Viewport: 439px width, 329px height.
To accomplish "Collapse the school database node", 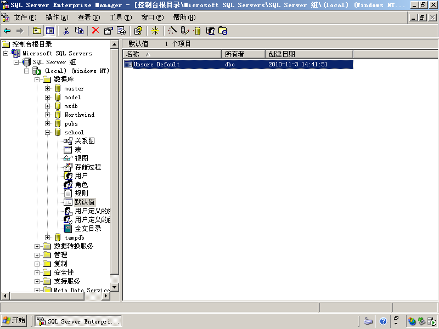I will (47, 132).
